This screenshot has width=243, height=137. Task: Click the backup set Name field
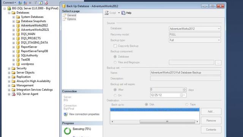point(185,73)
